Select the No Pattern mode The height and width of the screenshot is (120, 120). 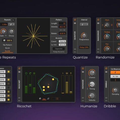click(x=7, y=45)
